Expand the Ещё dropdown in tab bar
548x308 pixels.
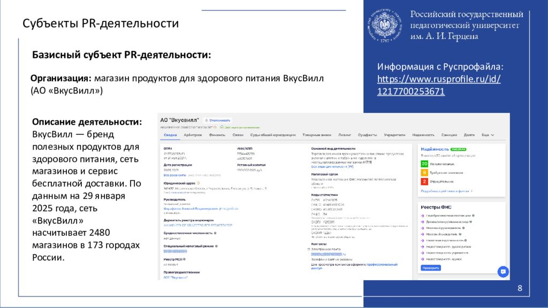click(x=488, y=135)
